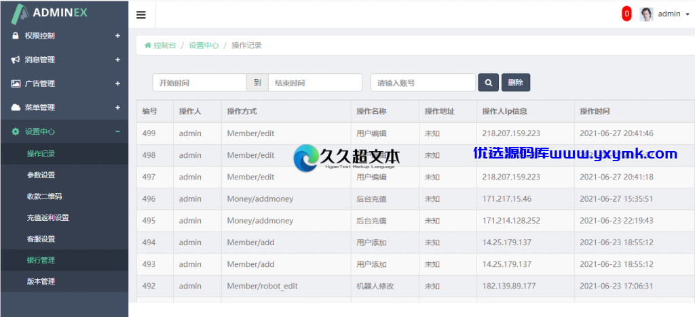Go to 控制台 breadcrumb link

(x=164, y=45)
